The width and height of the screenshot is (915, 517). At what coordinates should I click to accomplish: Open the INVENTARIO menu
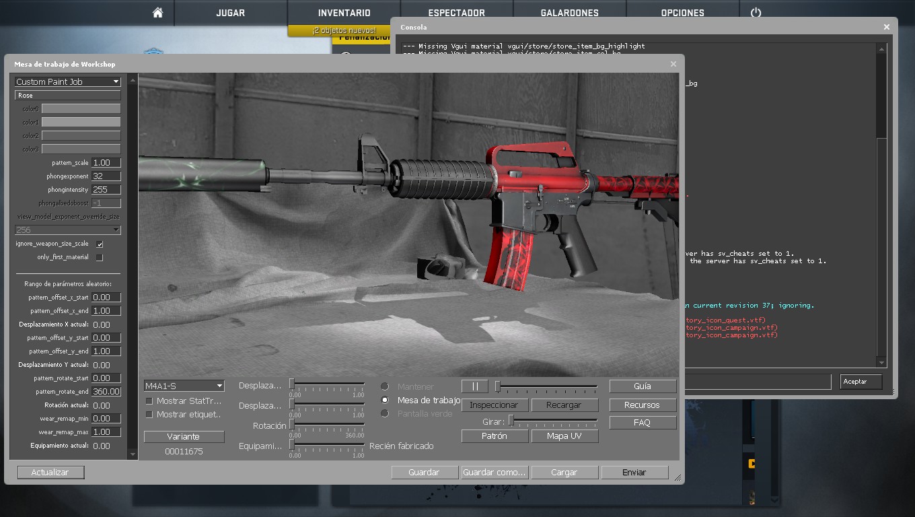344,13
